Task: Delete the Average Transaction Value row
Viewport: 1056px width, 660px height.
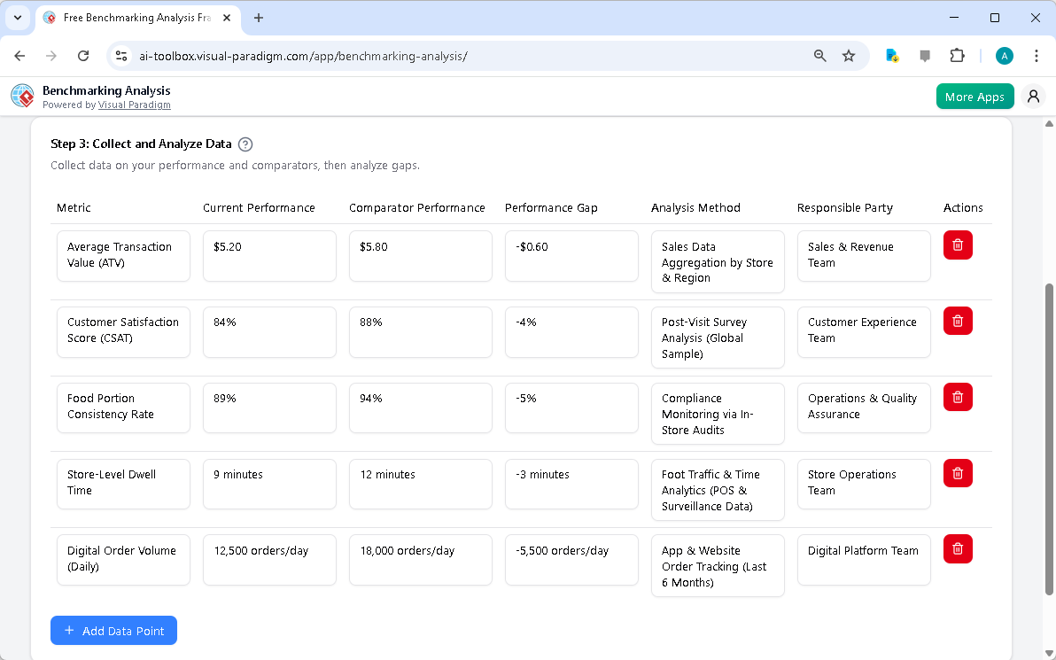Action: click(x=958, y=245)
